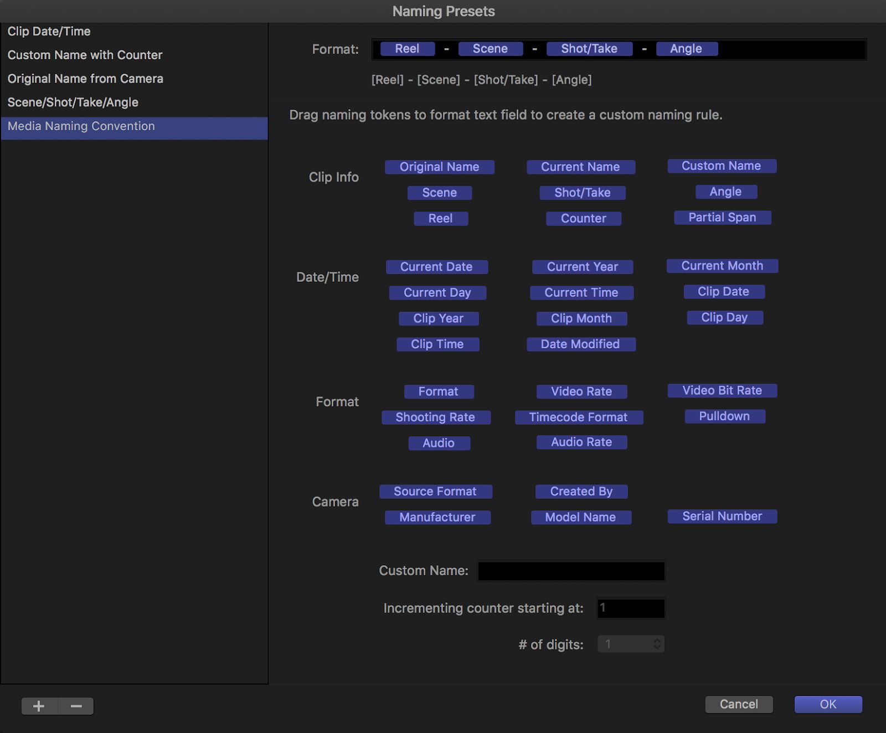Pick the Original Name token

tap(440, 167)
